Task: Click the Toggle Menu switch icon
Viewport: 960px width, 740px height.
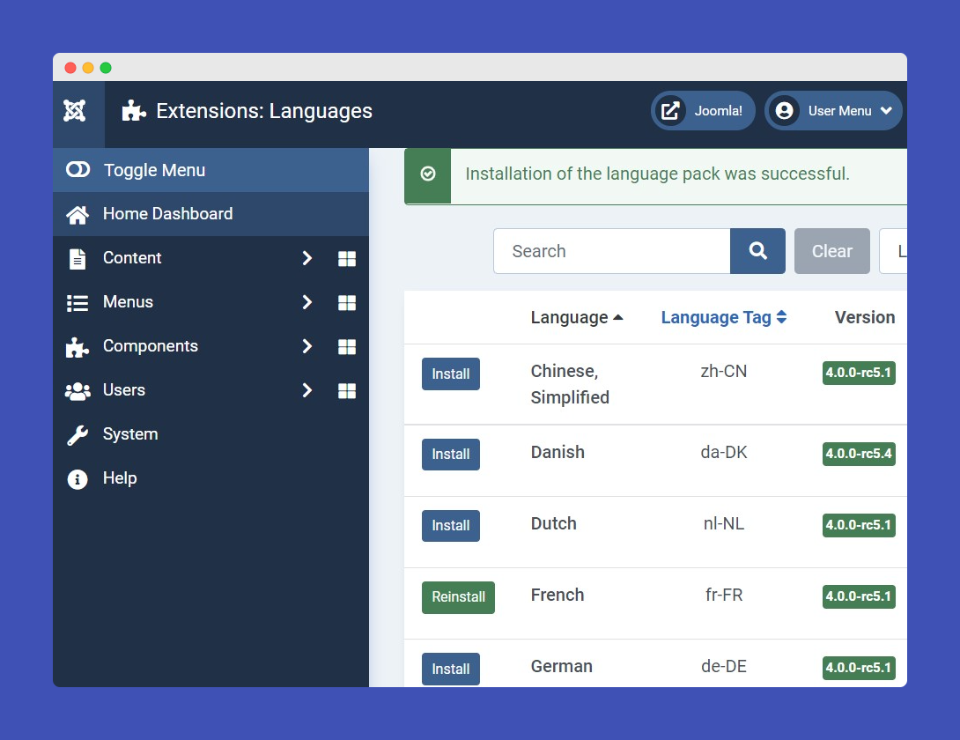Action: pos(78,170)
